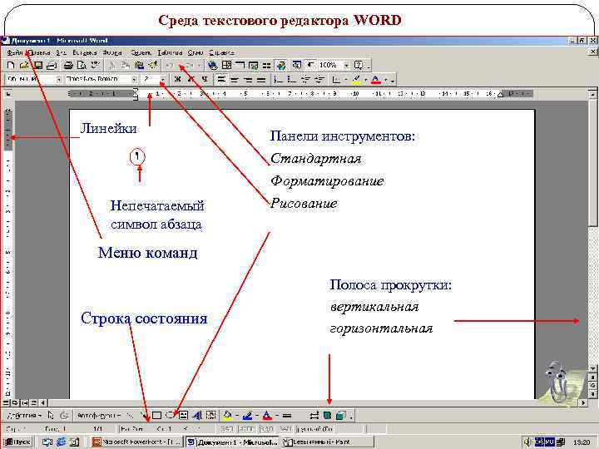Open the Справка menu

221,52
